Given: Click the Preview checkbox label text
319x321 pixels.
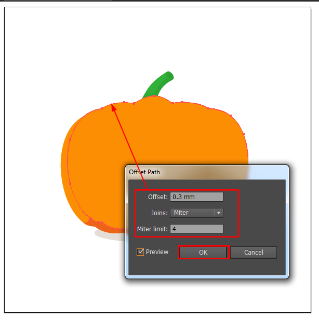Looking at the screenshot, I should tap(157, 252).
